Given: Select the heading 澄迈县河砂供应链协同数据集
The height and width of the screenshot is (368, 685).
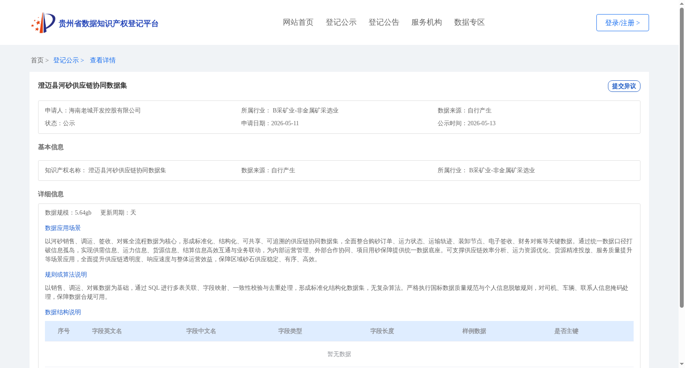Looking at the screenshot, I should click(x=83, y=85).
